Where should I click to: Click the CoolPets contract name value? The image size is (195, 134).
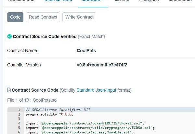pos(86,51)
